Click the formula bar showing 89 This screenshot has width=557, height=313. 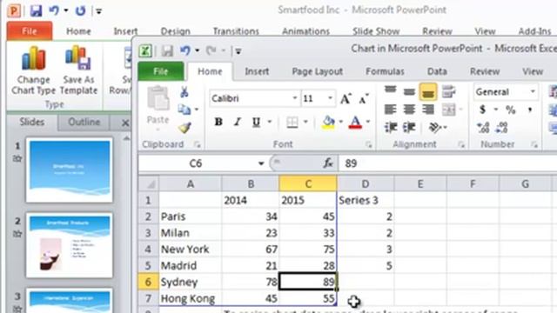pyautogui.click(x=447, y=163)
